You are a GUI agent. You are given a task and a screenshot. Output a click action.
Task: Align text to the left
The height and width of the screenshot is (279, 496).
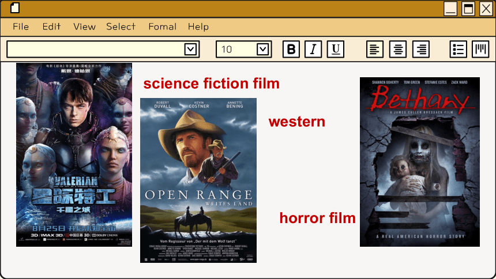tap(374, 49)
